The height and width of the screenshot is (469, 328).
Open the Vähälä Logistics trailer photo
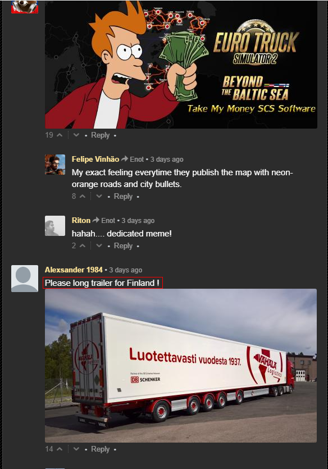(x=181, y=366)
